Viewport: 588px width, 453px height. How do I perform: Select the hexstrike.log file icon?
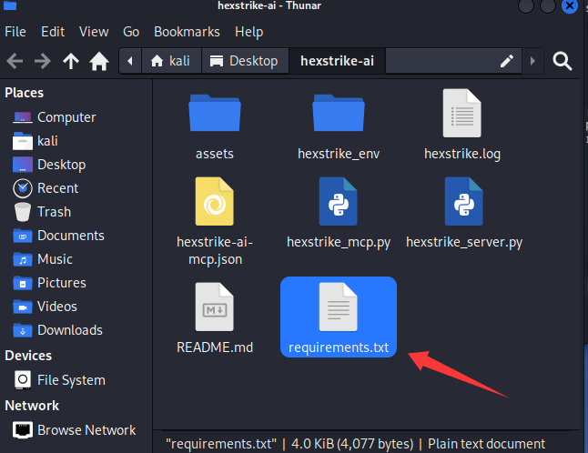pyautogui.click(x=462, y=113)
